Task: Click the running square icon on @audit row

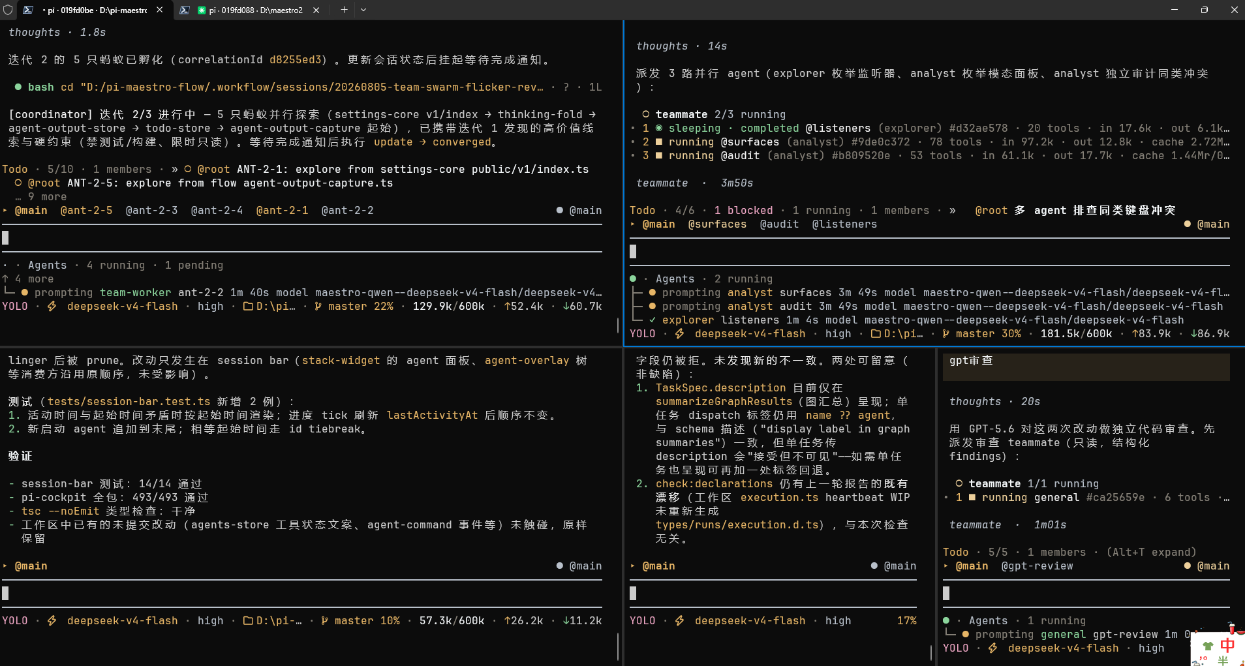Action: click(658, 156)
